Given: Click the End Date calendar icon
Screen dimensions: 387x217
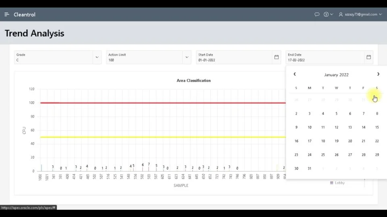Looking at the screenshot, I should (368, 57).
